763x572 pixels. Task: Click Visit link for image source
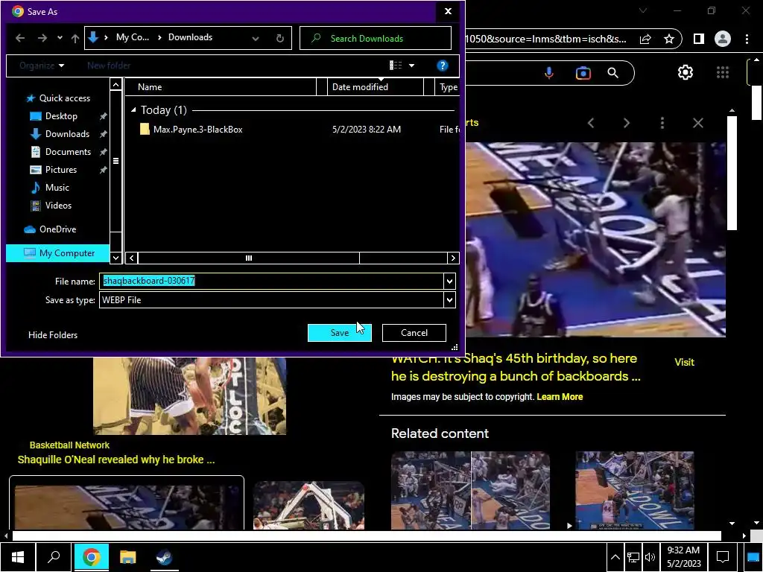(684, 363)
